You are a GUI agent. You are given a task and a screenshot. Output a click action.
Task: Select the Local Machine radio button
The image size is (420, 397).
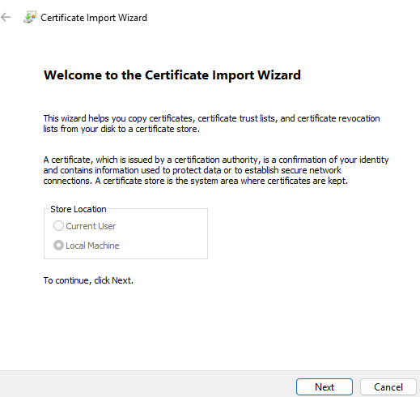[58, 245]
